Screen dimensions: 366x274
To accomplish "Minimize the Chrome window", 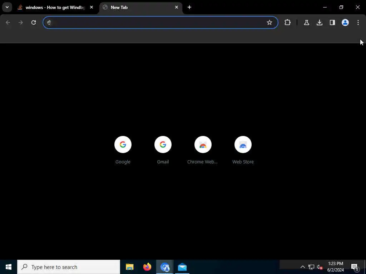I will [x=325, y=7].
